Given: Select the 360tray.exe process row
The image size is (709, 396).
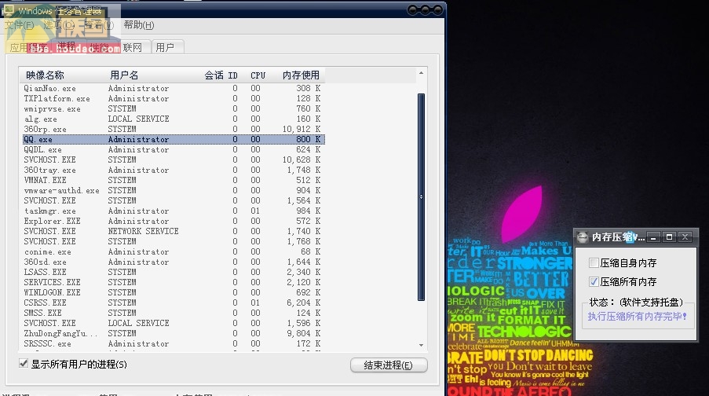Looking at the screenshot, I should [x=174, y=170].
